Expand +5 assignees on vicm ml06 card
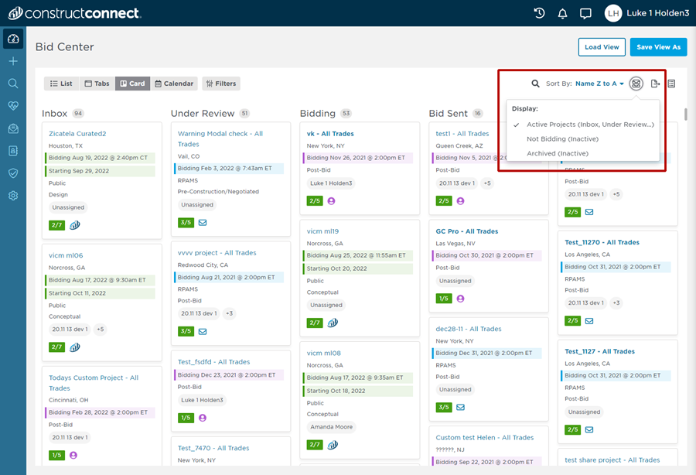This screenshot has height=475, width=696. (x=101, y=329)
